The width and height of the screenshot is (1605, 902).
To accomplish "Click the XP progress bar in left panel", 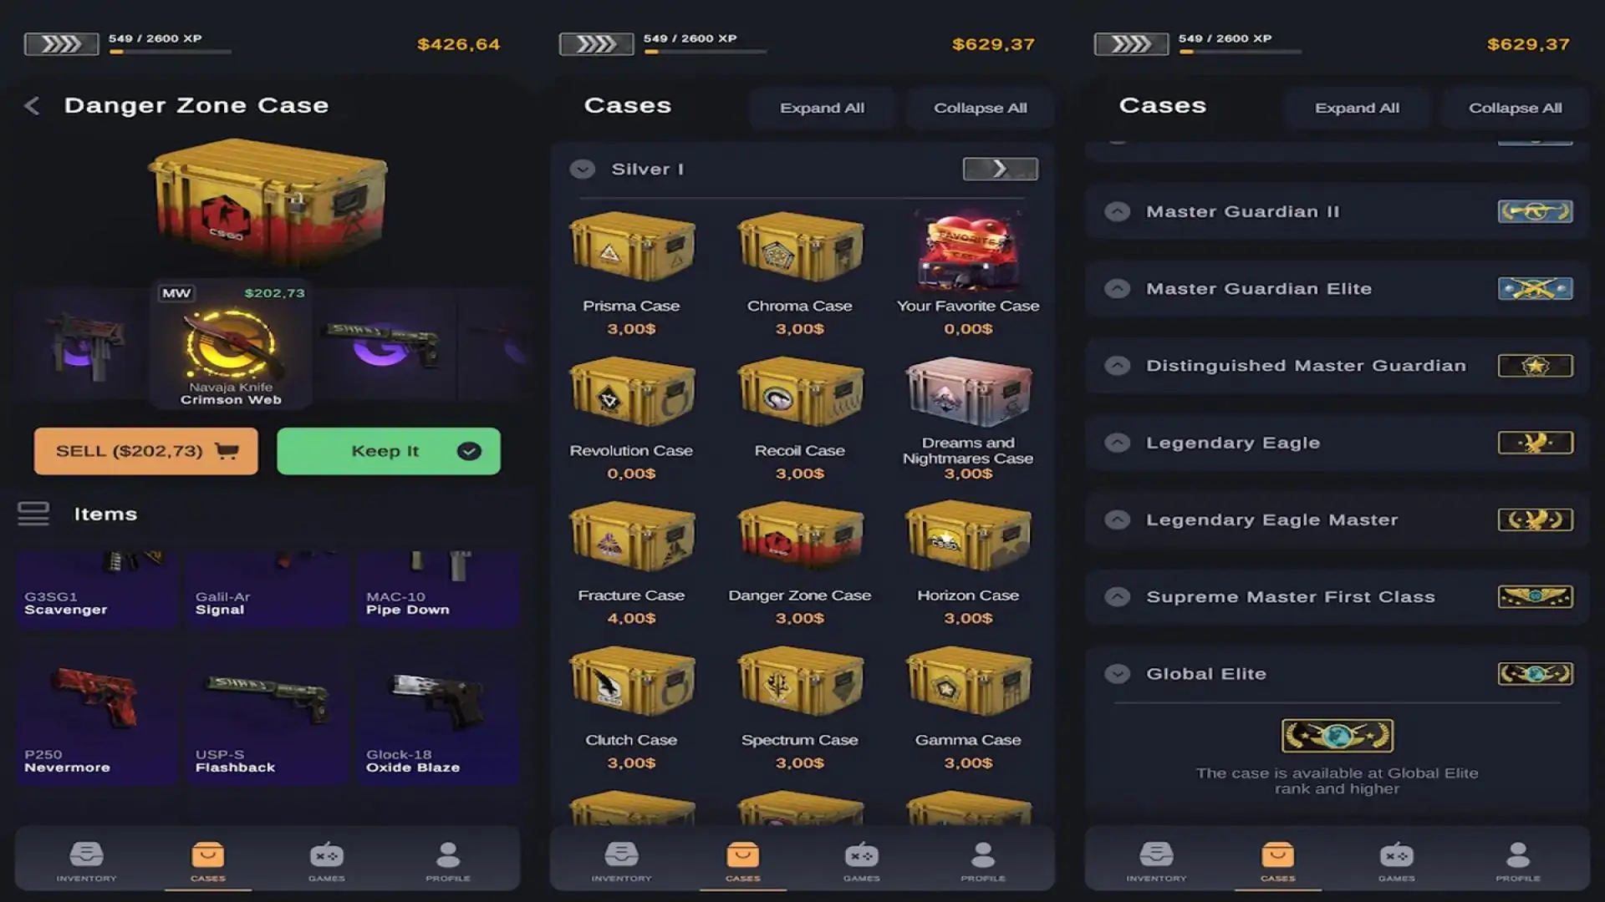I will [171, 52].
